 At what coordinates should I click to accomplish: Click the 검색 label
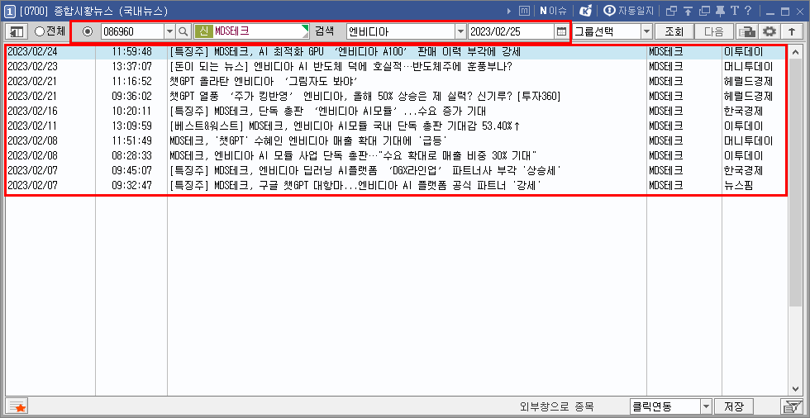(x=325, y=31)
